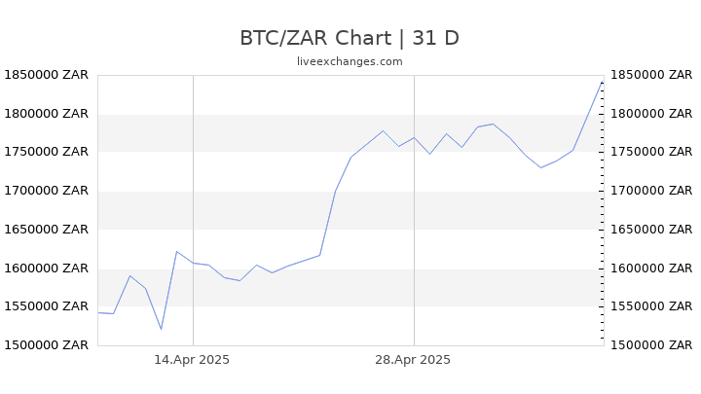Click the left 1550000 ZAR axis label

coord(47,306)
